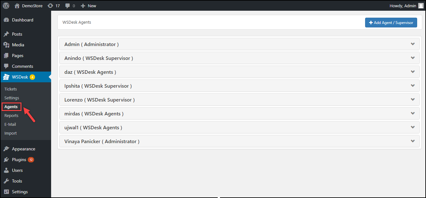Click the WordPress logo icon

pyautogui.click(x=6, y=6)
